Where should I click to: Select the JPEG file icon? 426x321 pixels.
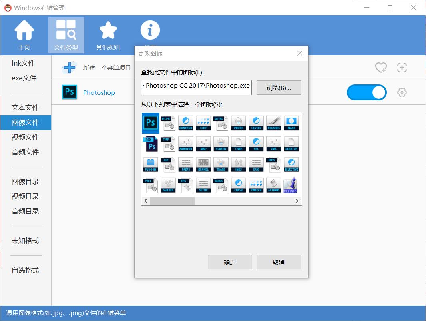(x=274, y=164)
